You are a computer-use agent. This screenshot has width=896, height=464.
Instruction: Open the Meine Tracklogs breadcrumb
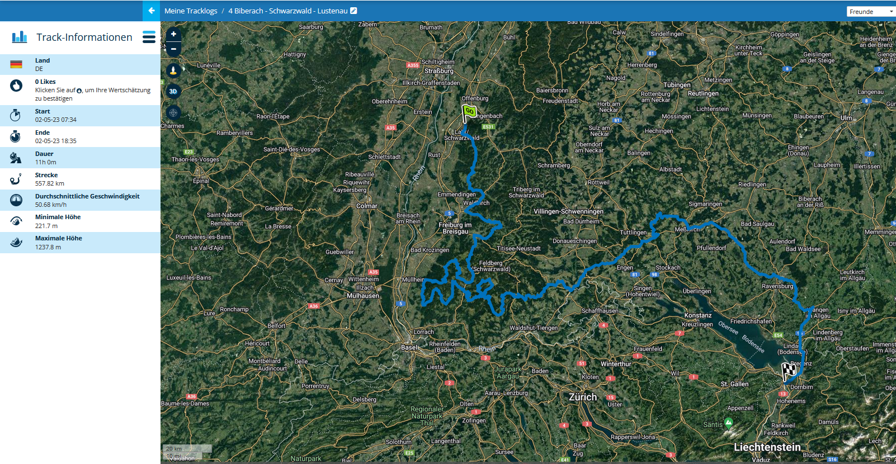tap(191, 11)
